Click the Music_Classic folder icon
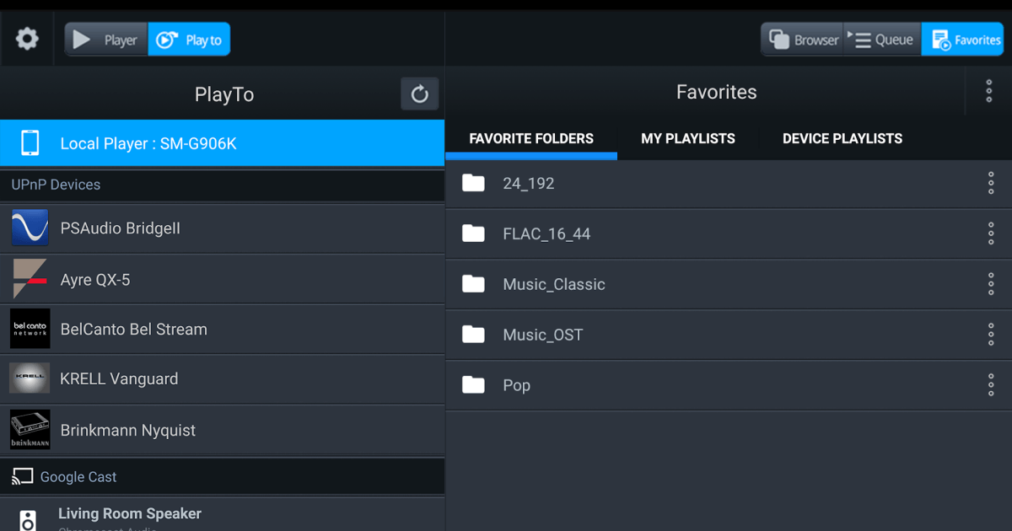This screenshot has width=1012, height=531. tap(474, 284)
